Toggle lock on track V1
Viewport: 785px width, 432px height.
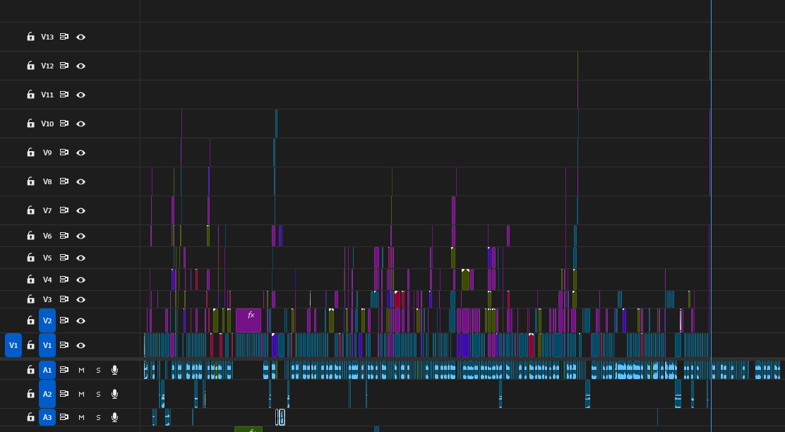[x=30, y=345]
